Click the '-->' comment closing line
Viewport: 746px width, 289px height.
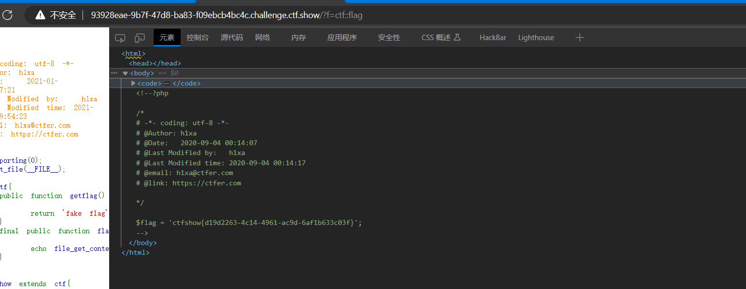pos(142,233)
